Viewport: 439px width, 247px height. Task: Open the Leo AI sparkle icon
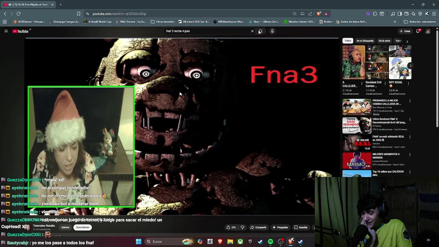413,14
